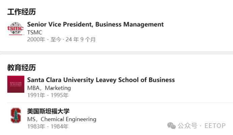Select the MBA, Marketing degree line
This screenshot has width=233, height=135.
49,88
